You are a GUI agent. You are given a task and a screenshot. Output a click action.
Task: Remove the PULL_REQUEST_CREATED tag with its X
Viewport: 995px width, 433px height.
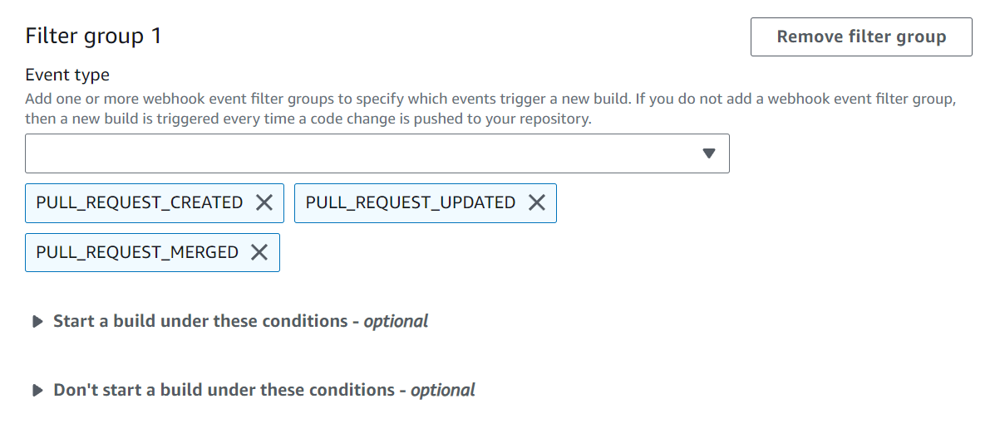pyautogui.click(x=264, y=203)
